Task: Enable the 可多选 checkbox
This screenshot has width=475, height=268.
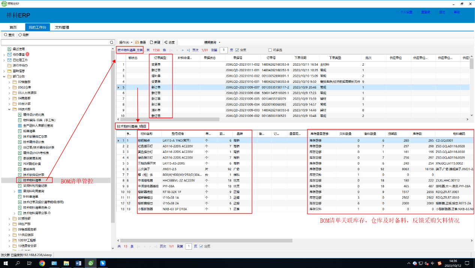Action: point(270,50)
